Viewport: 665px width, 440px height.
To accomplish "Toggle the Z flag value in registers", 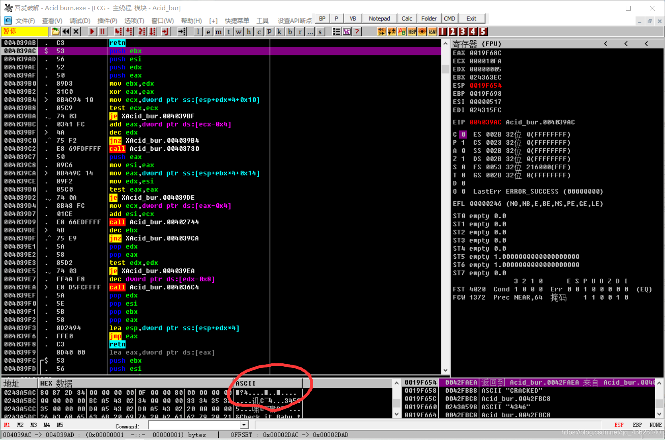I will [463, 159].
